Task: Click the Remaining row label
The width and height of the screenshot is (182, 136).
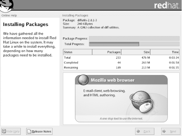Action: pyautogui.click(x=71, y=68)
